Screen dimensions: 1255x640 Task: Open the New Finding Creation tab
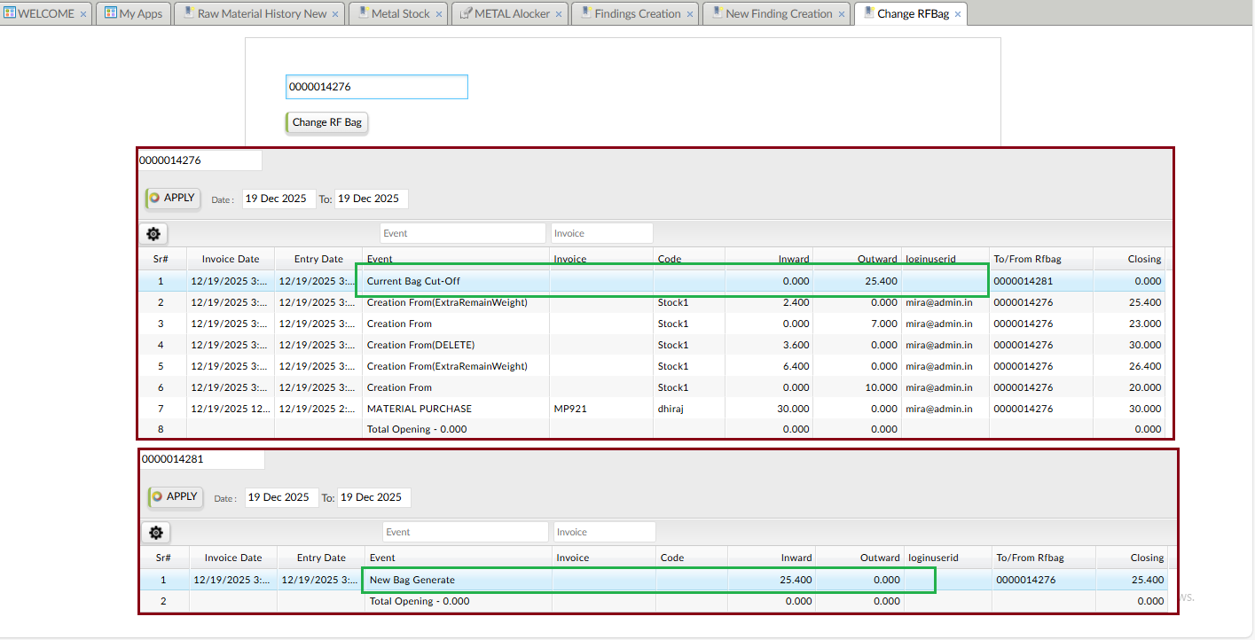click(778, 14)
